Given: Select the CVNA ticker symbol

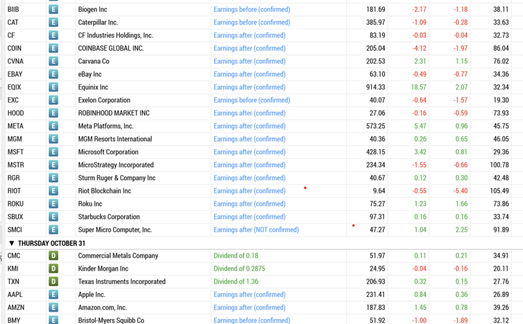Looking at the screenshot, I should click(x=15, y=61).
